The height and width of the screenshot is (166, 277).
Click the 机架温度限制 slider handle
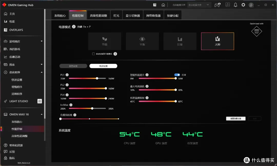(176, 101)
